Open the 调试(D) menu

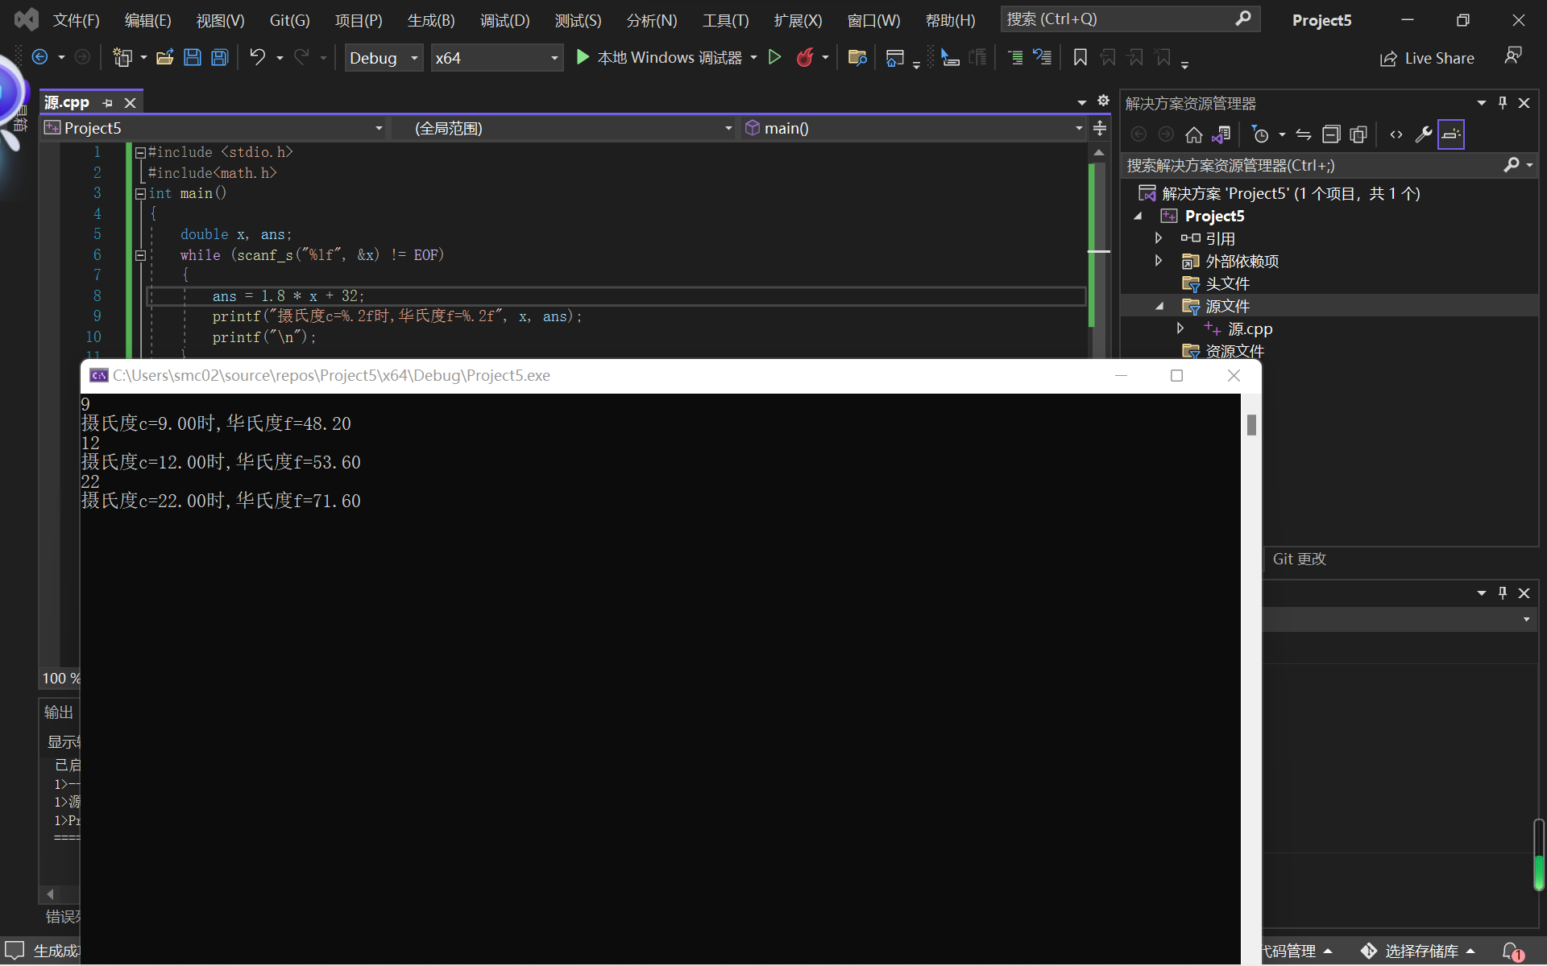pos(504,20)
